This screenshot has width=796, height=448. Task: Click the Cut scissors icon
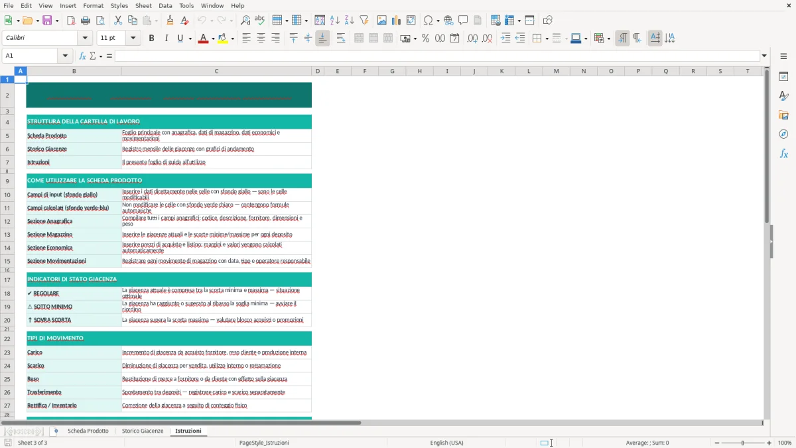(x=118, y=21)
